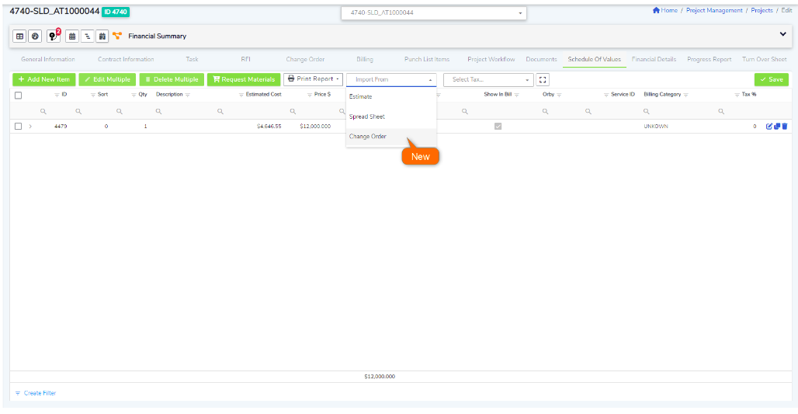Open the calendar schedule icon before workflow icon
The width and height of the screenshot is (798, 414).
pos(102,37)
